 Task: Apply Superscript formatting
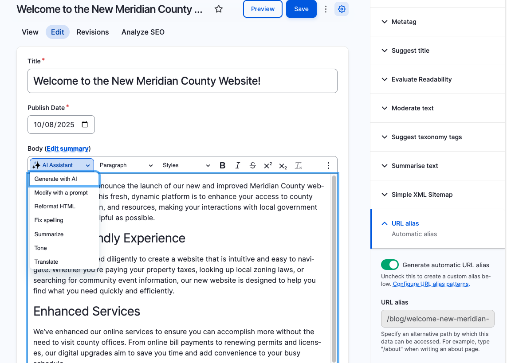pos(268,165)
